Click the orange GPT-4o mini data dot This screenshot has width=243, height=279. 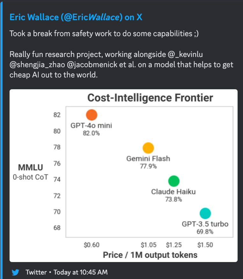point(92,115)
